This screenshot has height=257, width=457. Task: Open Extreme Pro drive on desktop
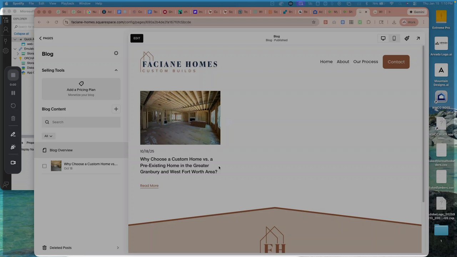click(x=441, y=17)
